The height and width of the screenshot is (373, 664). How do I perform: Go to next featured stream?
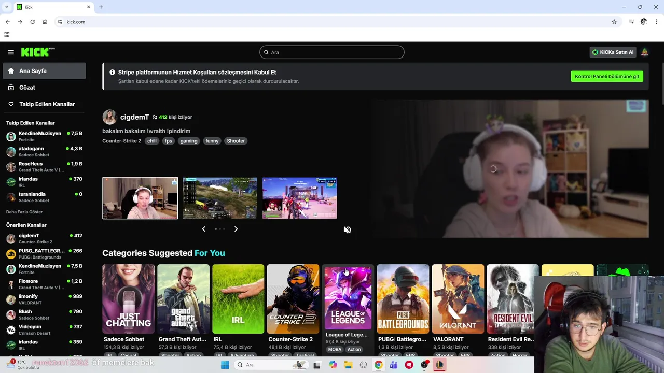[x=236, y=229]
